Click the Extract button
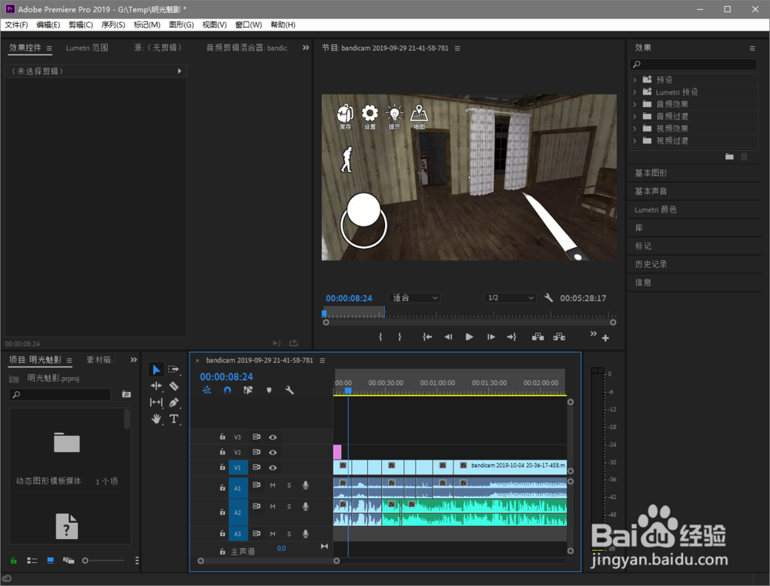This screenshot has width=770, height=586. (x=559, y=337)
